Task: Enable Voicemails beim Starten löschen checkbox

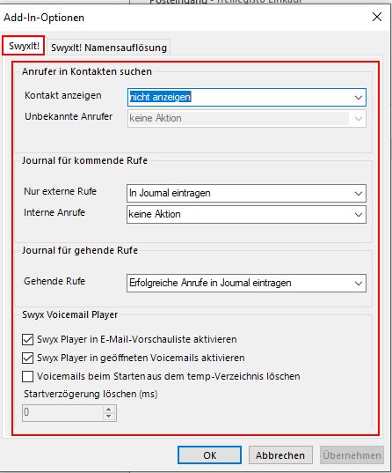Action: 28,376
